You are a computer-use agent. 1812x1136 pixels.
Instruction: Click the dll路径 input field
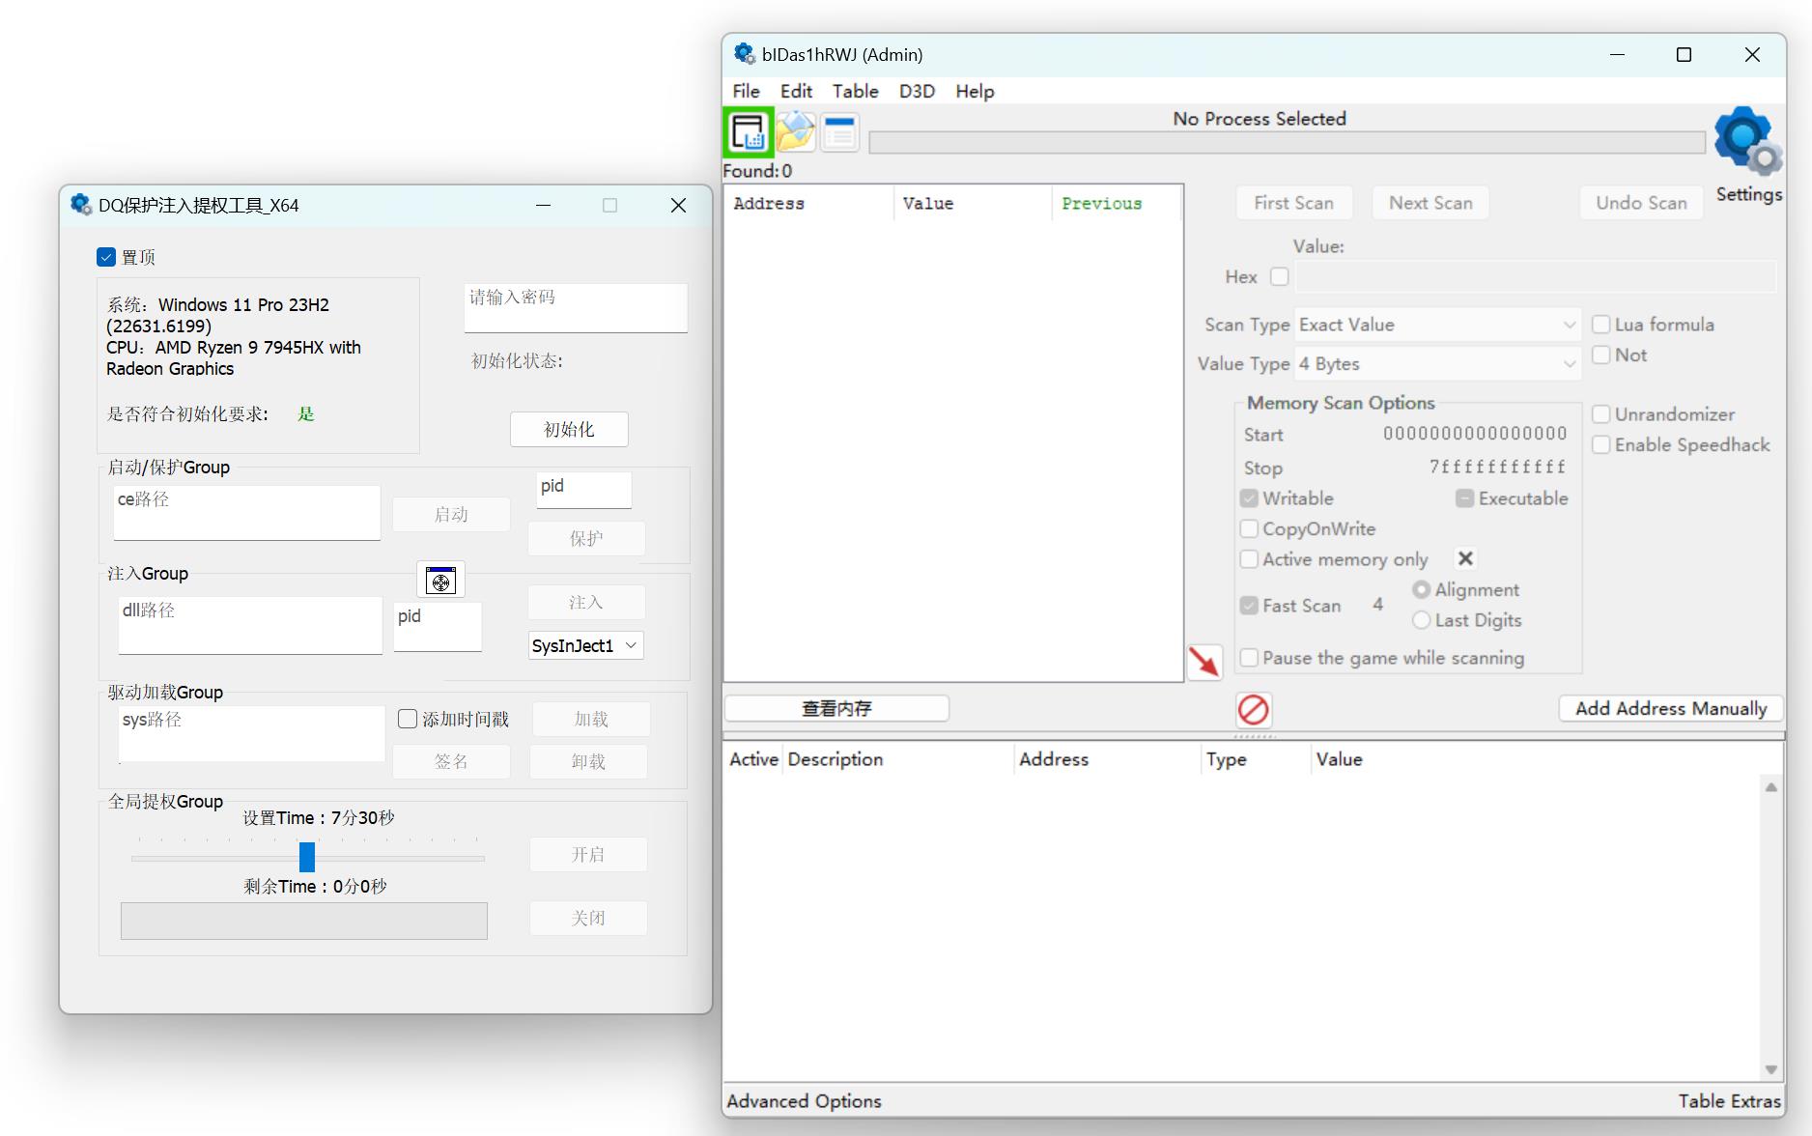[x=250, y=625]
